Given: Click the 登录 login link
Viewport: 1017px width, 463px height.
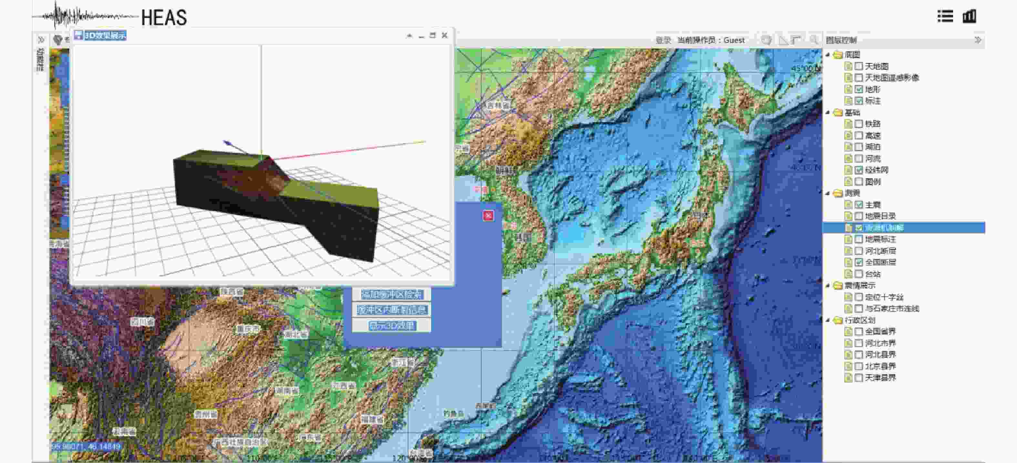Looking at the screenshot, I should pyautogui.click(x=663, y=40).
